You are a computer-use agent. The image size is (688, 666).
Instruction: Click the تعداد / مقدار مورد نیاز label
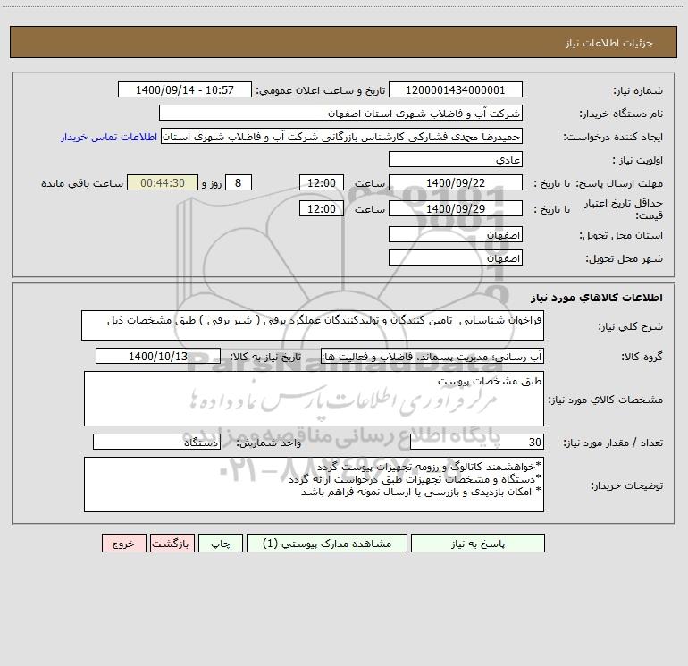pos(613,443)
